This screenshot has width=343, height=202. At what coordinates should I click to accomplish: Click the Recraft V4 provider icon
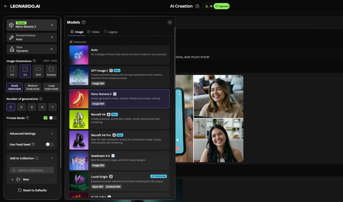109,115
